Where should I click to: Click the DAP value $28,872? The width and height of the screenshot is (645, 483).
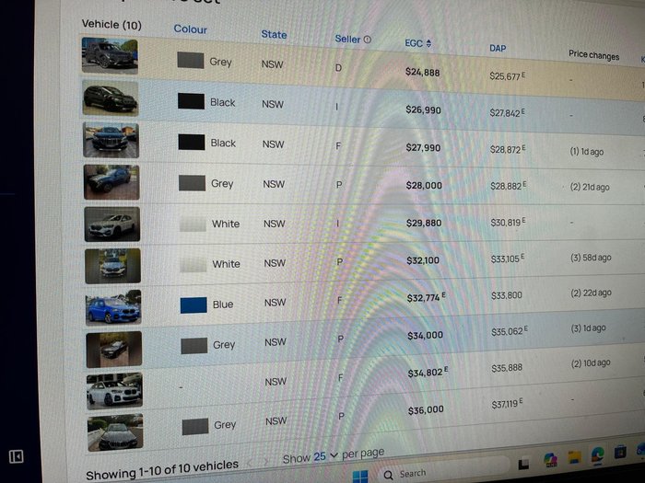[x=506, y=149]
